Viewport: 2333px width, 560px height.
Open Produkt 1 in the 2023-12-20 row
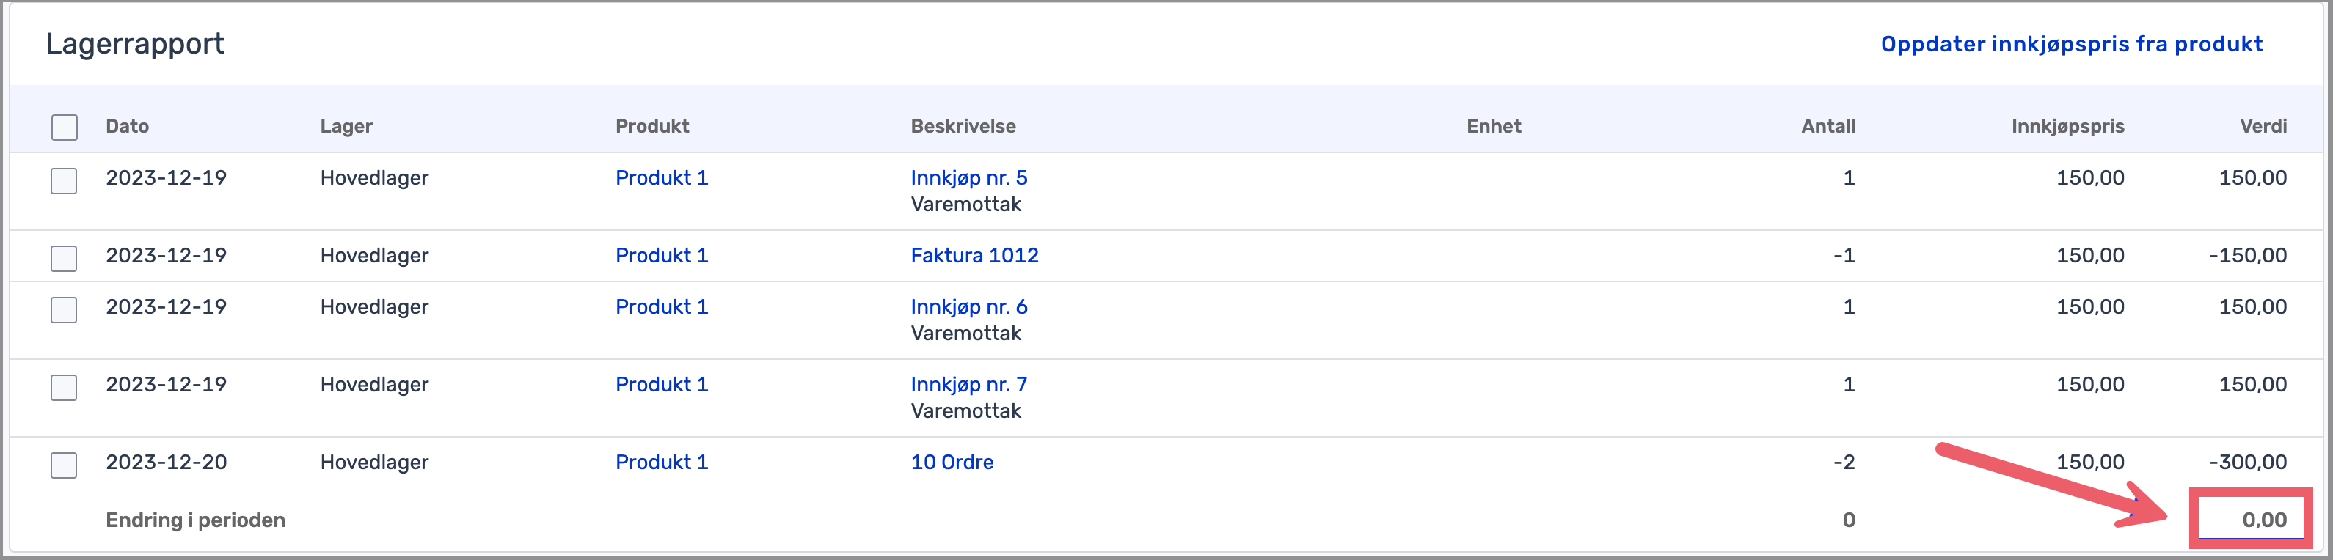click(x=661, y=463)
